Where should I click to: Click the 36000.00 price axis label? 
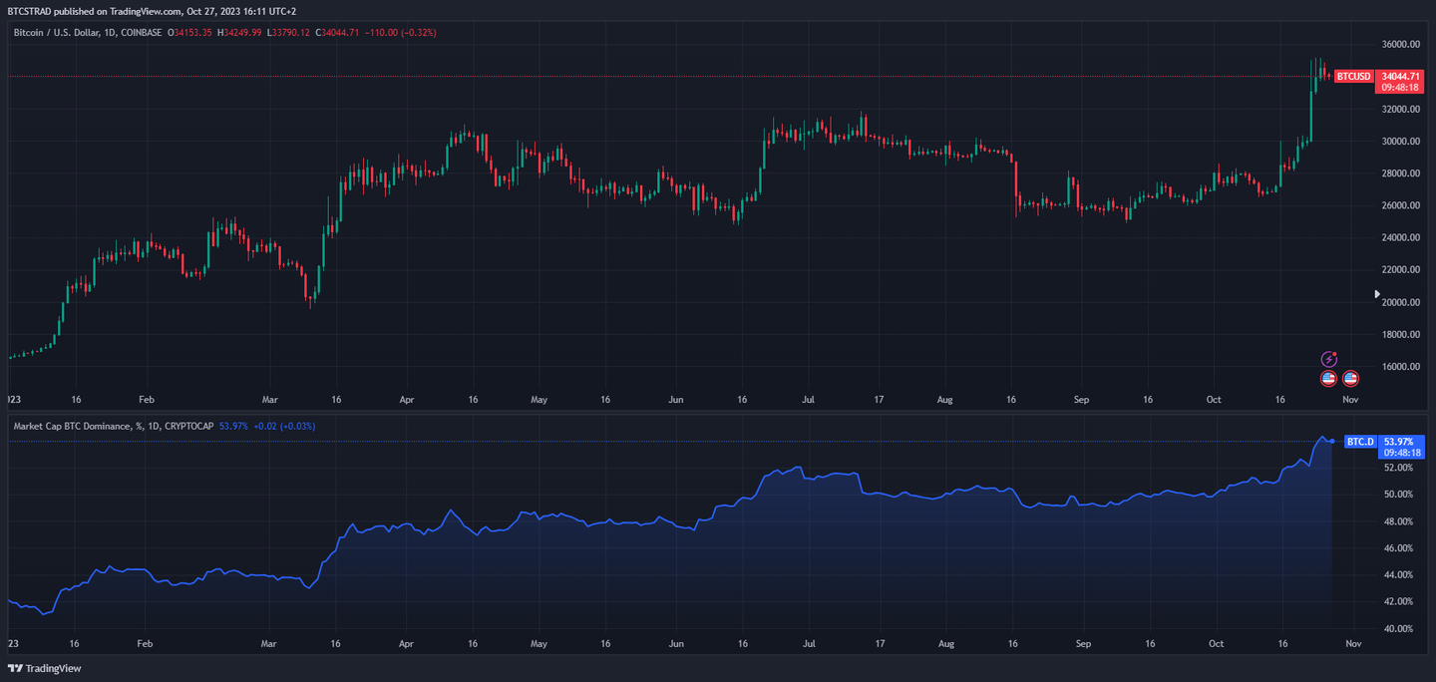coord(1400,45)
